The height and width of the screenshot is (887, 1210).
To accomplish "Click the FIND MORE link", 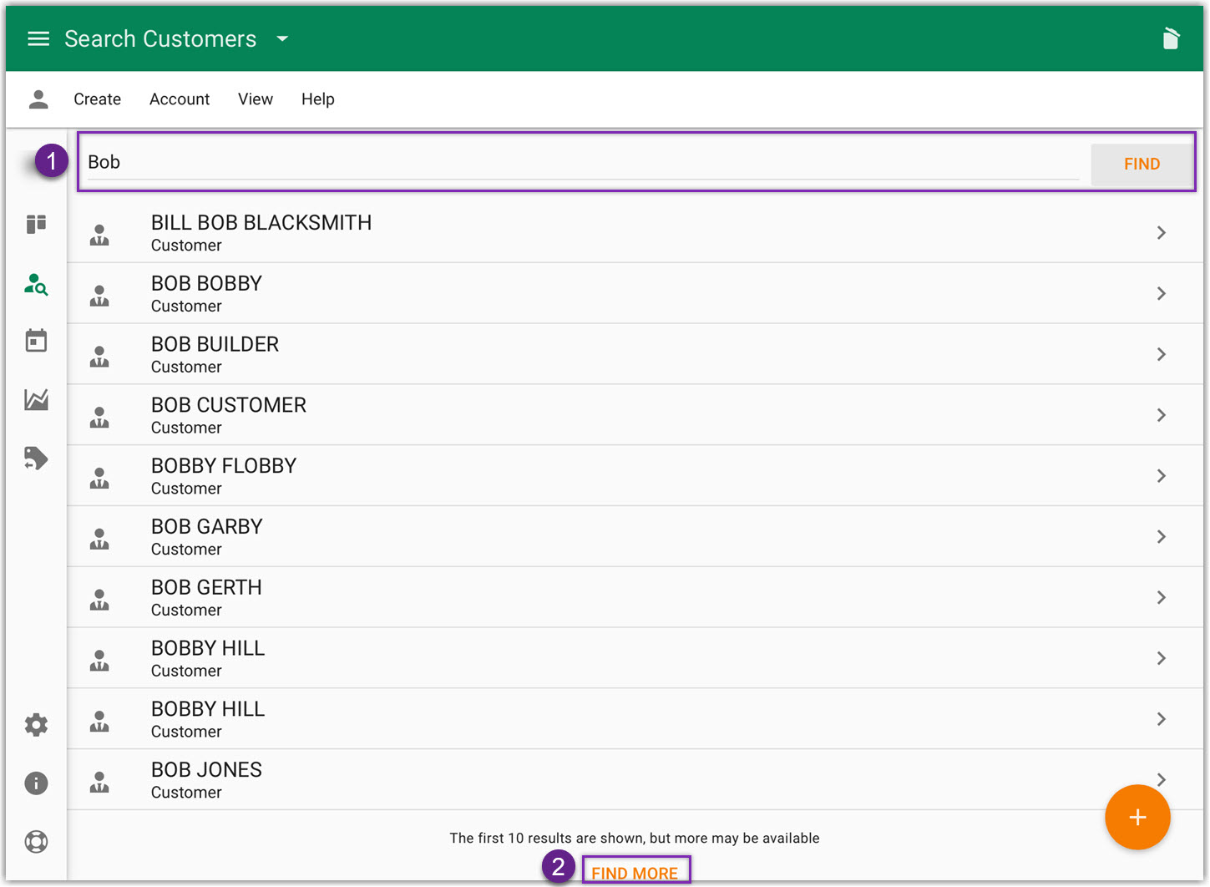I will click(635, 873).
